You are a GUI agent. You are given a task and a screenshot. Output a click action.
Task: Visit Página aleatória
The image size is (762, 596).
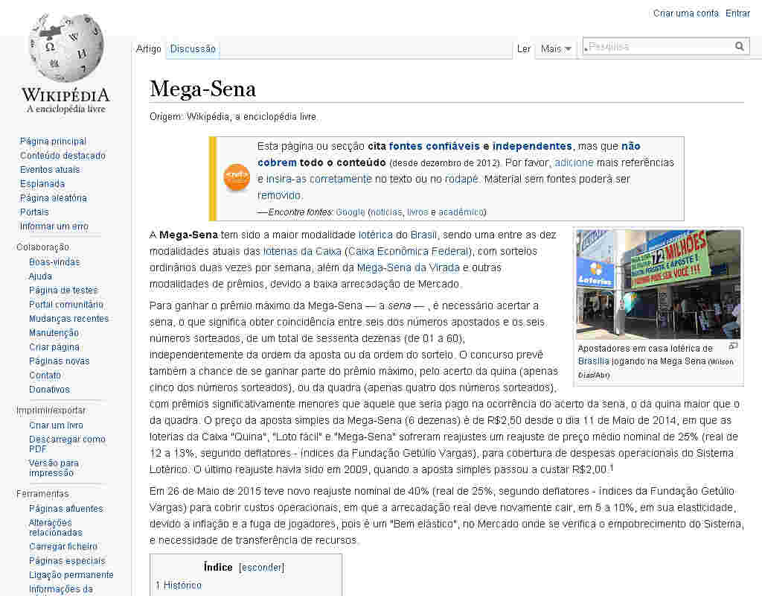click(54, 198)
